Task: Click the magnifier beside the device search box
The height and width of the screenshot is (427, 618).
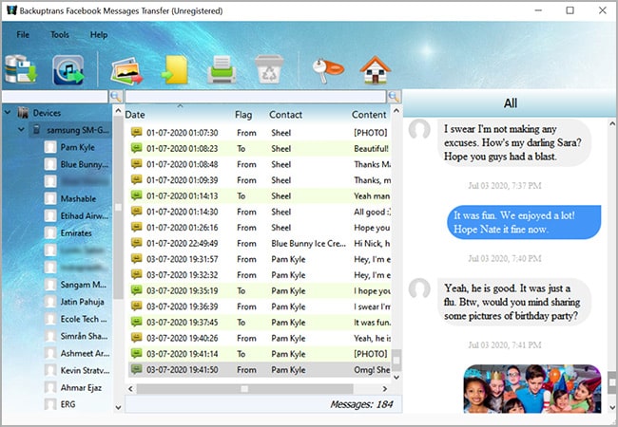Action: point(115,97)
